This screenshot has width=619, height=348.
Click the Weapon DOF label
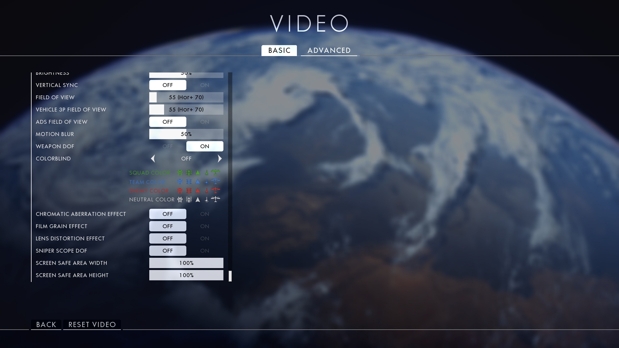pyautogui.click(x=55, y=146)
